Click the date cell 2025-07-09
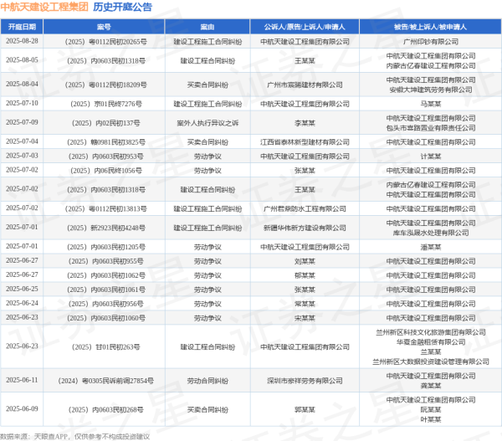The width and height of the screenshot is (502, 441). click(x=22, y=122)
